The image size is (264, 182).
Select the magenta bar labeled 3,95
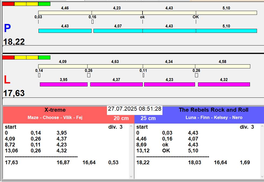click(64, 84)
